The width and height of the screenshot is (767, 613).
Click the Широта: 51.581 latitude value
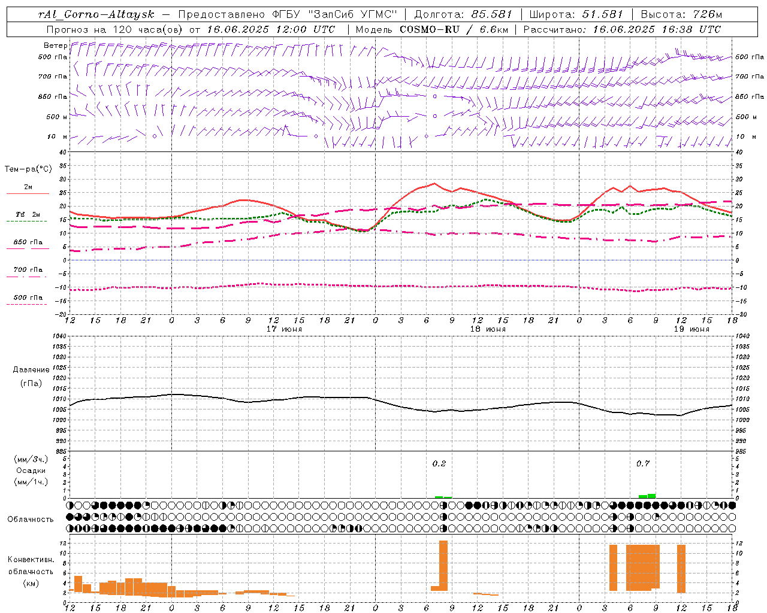click(x=577, y=14)
